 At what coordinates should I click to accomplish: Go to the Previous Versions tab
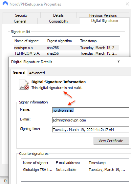point(103,15)
